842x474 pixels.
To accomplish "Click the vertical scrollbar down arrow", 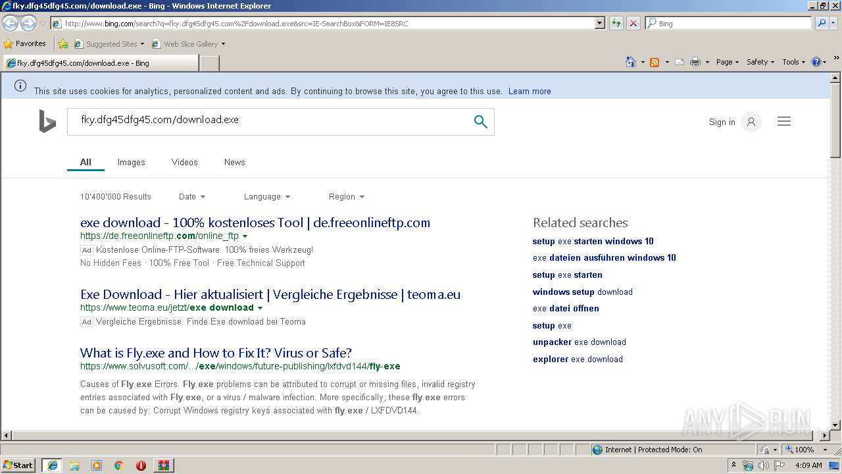I will 835,425.
